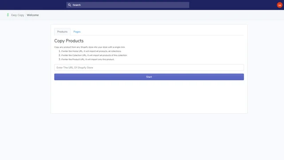This screenshot has height=160, width=284.
Task: Click the Collection URL instruction line
Action: pos(94,55)
